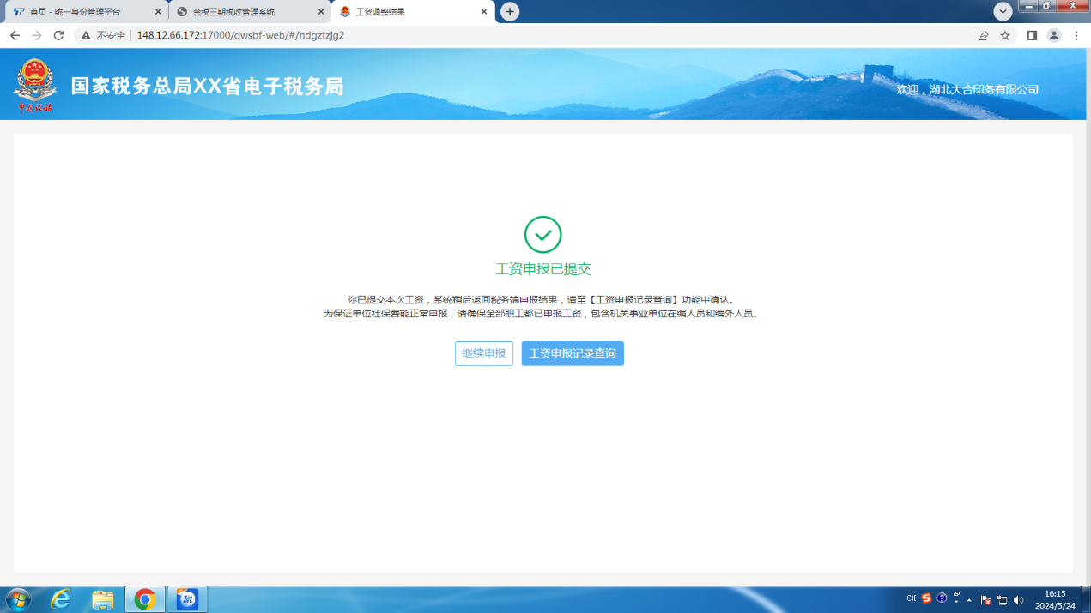Expand tab search dropdown arrow
Image resolution: width=1091 pixels, height=613 pixels.
[1003, 12]
